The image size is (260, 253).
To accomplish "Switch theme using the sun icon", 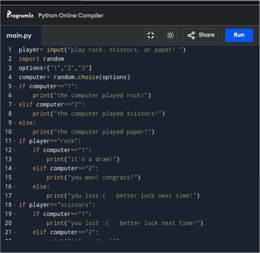I will (170, 35).
